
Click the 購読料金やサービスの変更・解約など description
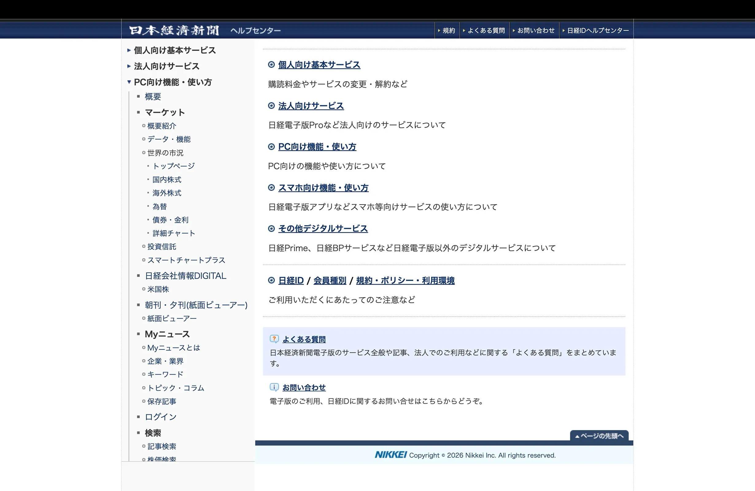[338, 84]
